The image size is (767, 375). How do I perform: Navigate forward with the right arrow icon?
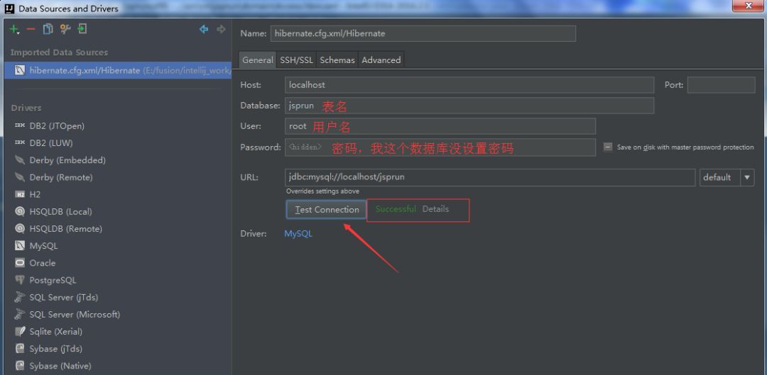pyautogui.click(x=221, y=29)
